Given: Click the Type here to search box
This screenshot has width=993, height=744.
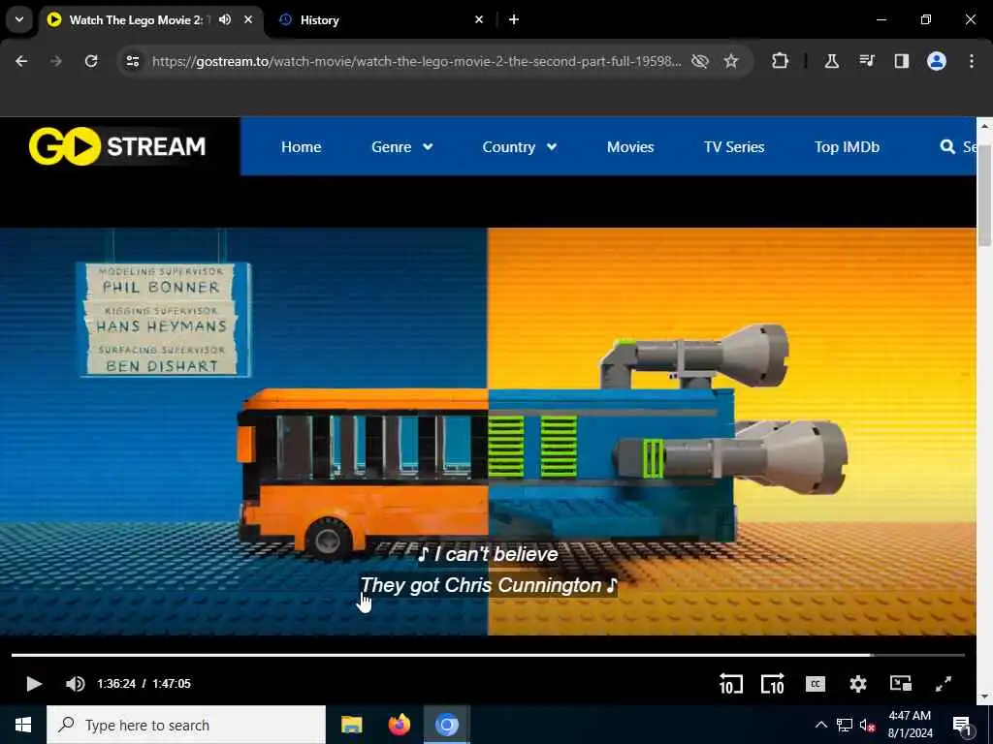Looking at the screenshot, I should tap(186, 725).
